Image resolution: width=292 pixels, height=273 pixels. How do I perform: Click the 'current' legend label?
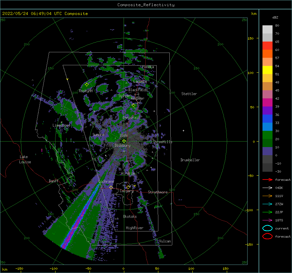coord(282,228)
